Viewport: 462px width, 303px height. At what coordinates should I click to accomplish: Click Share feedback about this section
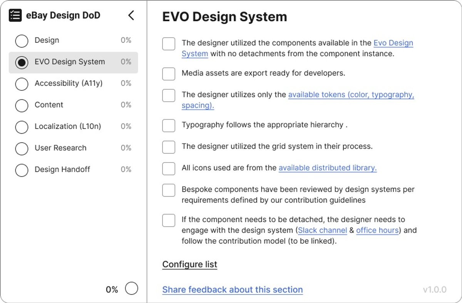click(233, 290)
